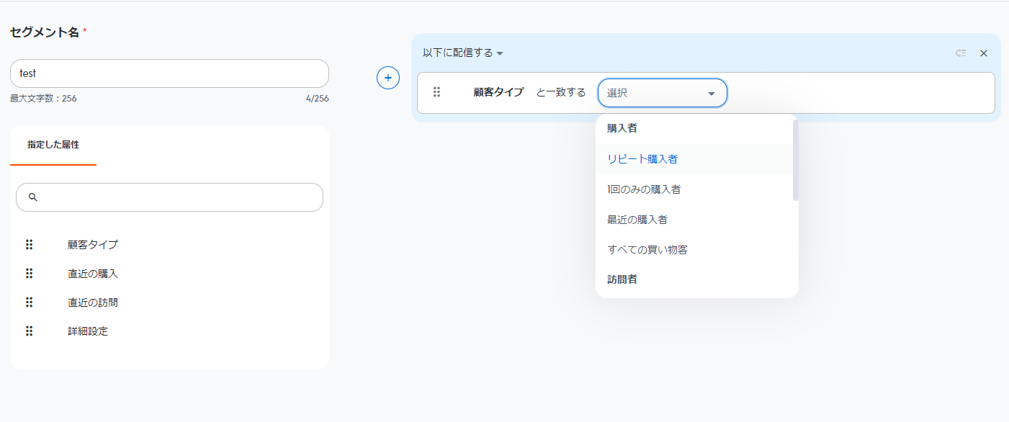Click drag handle beside 顧客タイプ attribute

coord(30,244)
